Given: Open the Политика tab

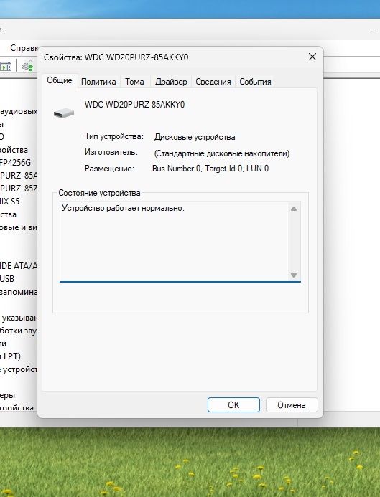Looking at the screenshot, I should [x=98, y=82].
